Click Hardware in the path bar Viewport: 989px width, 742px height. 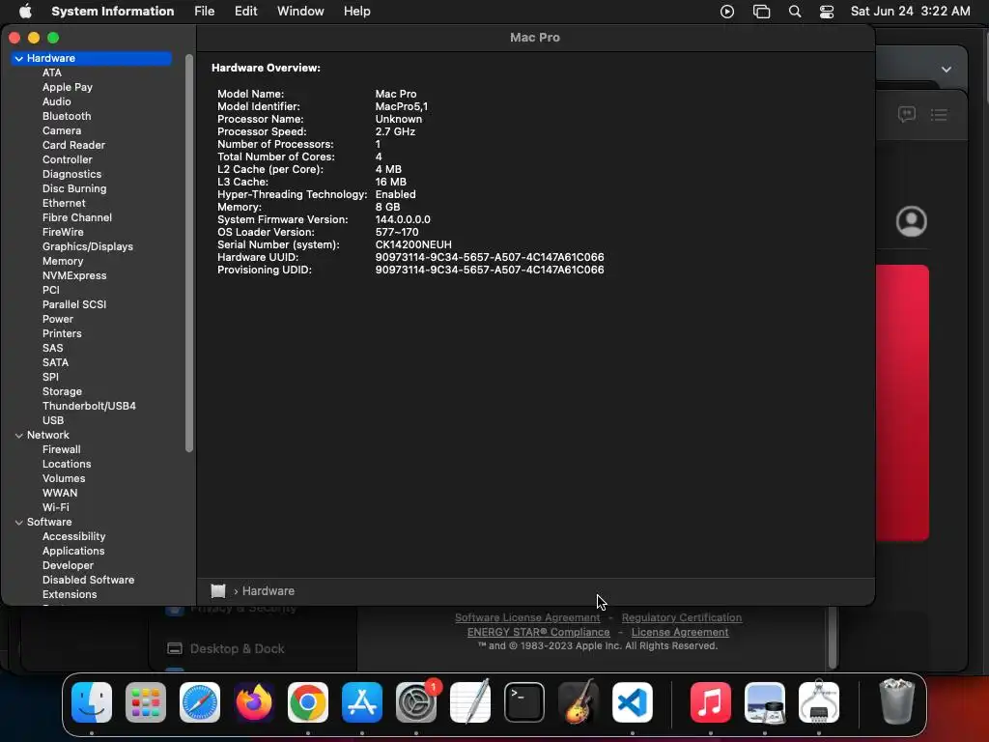[x=268, y=591]
